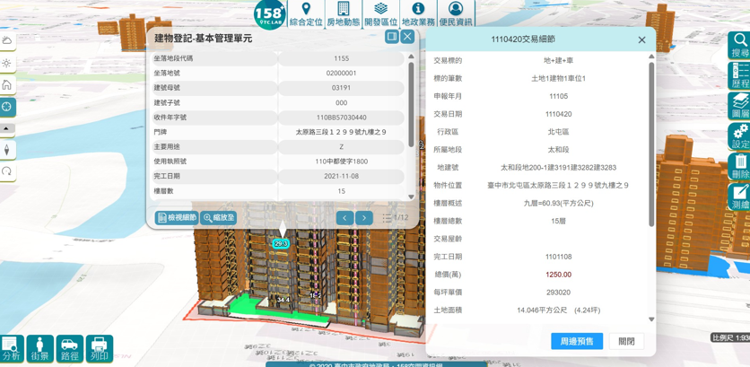This screenshot has width=750, height=367.
Task: Toggle the weather cloud effect button
Action: (7, 41)
